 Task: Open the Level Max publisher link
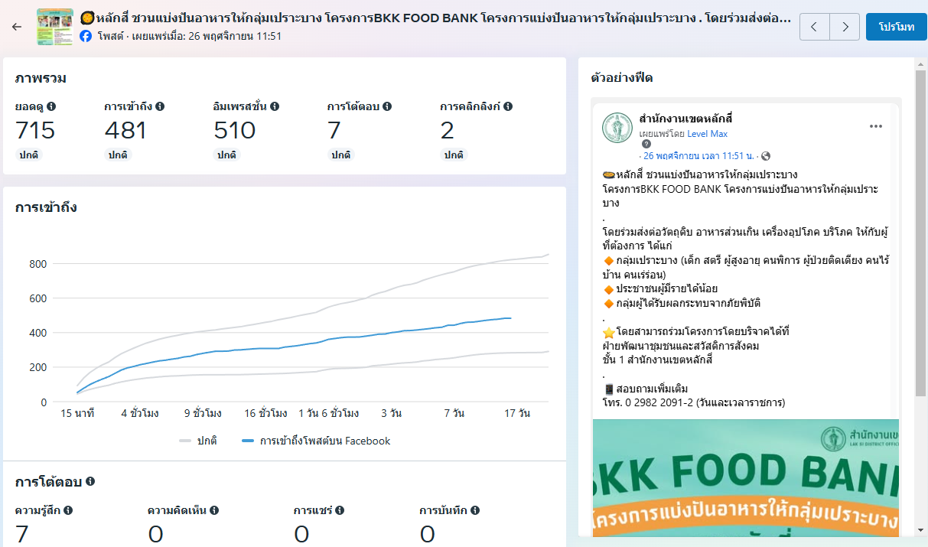pyautogui.click(x=707, y=134)
